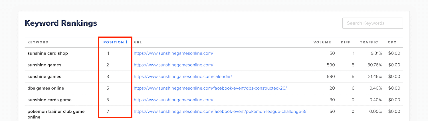Open the sunshinegamesonline calendar link
Screen dimensions: 428x121
(x=183, y=77)
